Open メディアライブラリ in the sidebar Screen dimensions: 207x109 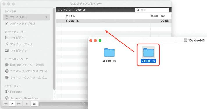pyautogui.click(x=23, y=24)
